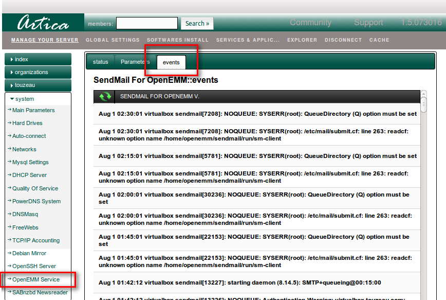Screen dimensions: 446x300
Task: Expand the touzeau sidebar section
Action: pos(38,85)
